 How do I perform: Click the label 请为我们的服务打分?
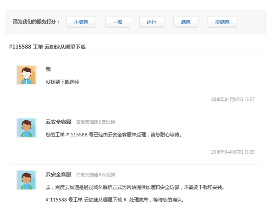(36, 22)
